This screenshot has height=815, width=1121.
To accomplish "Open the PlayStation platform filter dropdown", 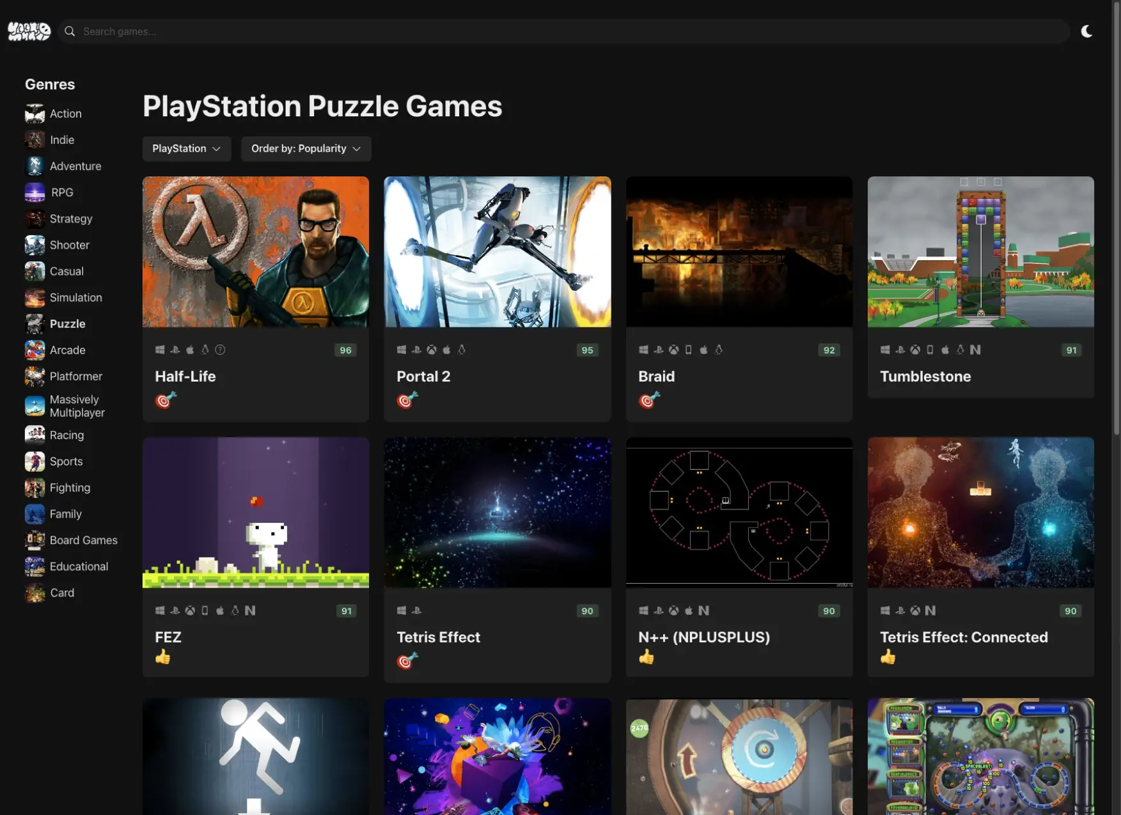I will tap(186, 148).
